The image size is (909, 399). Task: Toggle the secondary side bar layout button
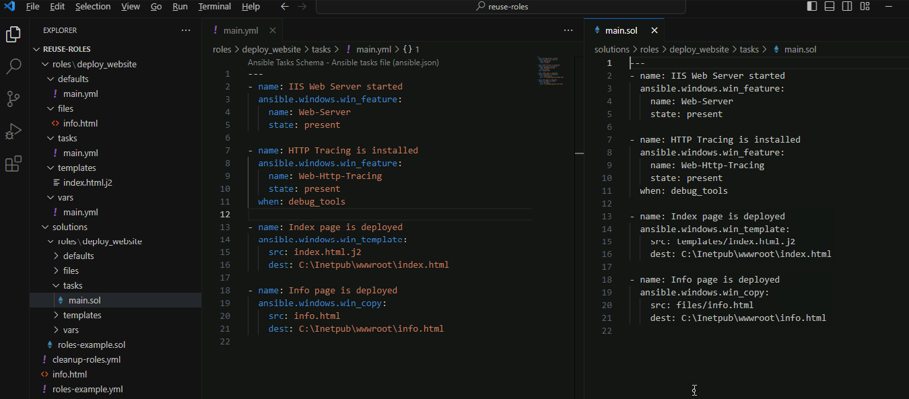coord(847,7)
